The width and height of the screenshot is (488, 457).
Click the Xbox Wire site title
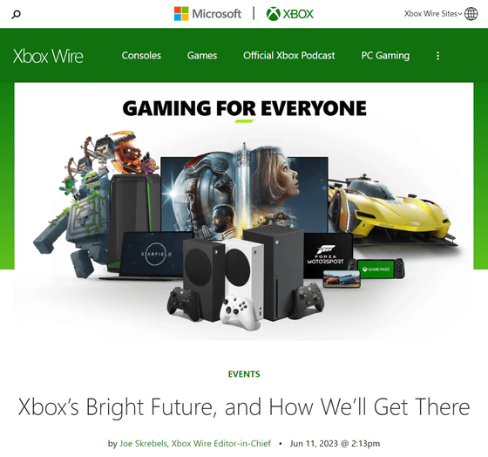click(48, 56)
